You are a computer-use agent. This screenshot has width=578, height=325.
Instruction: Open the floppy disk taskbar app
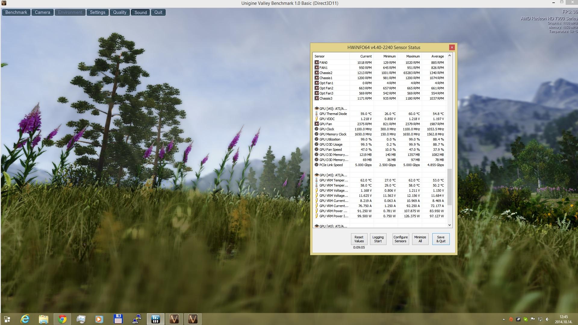tap(118, 319)
